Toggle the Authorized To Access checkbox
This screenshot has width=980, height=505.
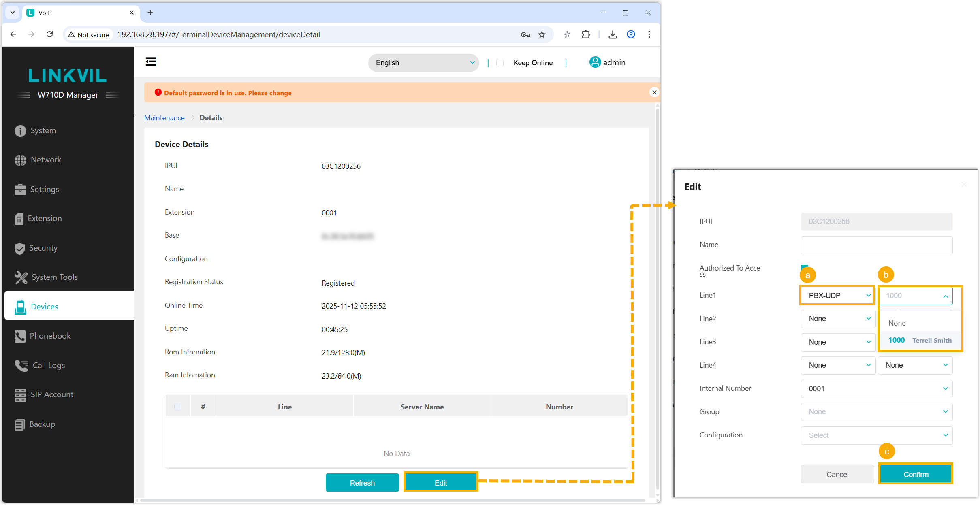(x=804, y=268)
